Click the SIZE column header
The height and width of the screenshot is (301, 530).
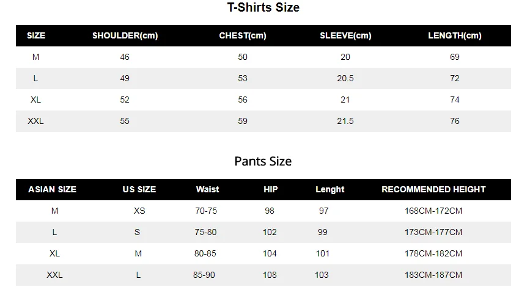36,35
